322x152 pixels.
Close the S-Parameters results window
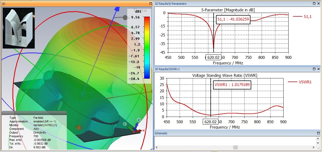[319, 4]
